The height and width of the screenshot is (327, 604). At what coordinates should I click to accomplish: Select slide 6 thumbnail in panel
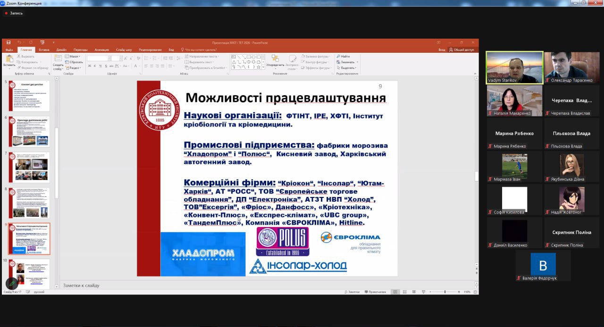coord(29,131)
